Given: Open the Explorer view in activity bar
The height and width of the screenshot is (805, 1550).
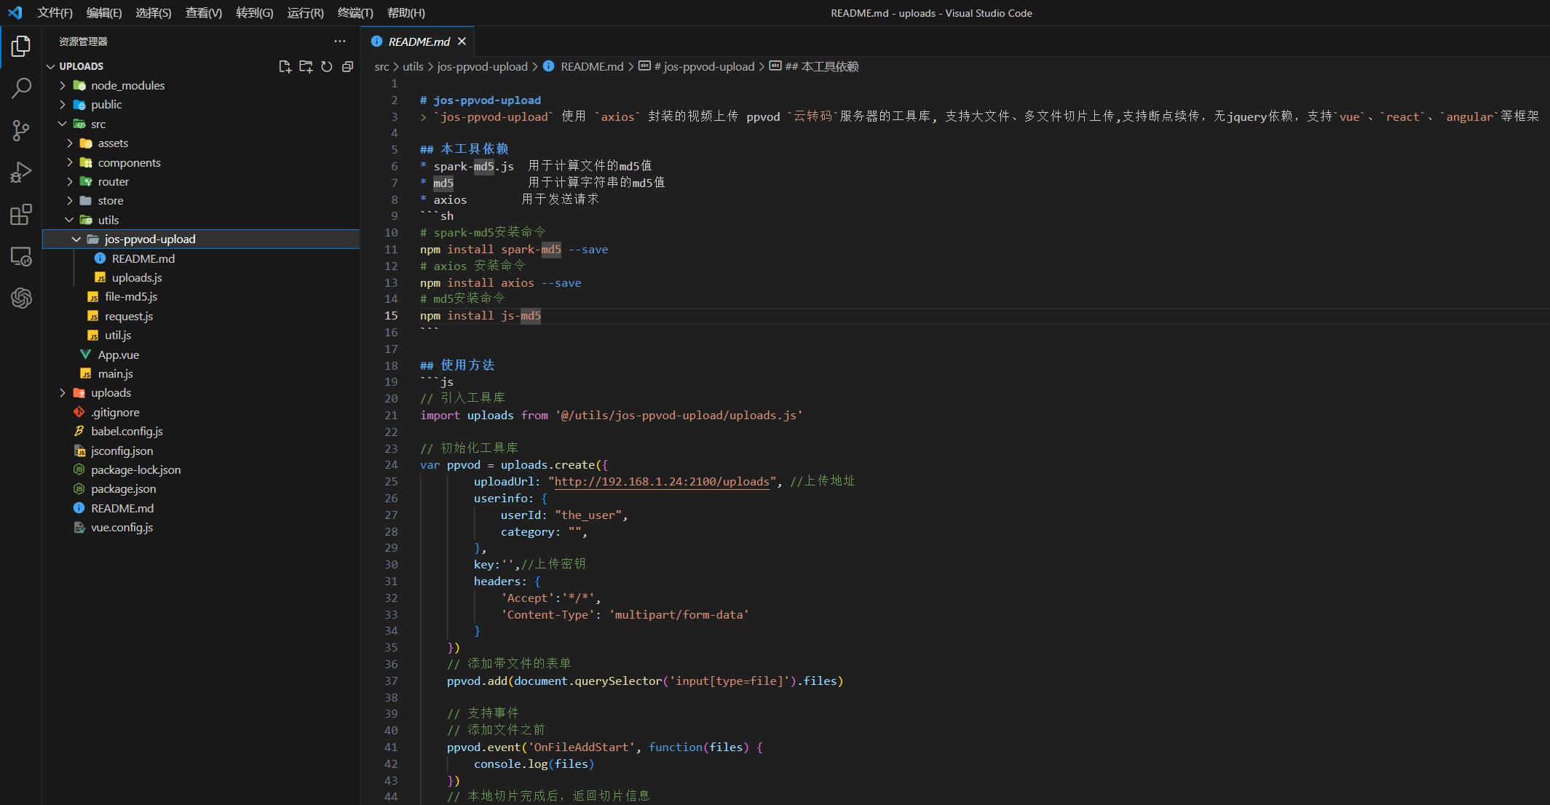Looking at the screenshot, I should (21, 47).
